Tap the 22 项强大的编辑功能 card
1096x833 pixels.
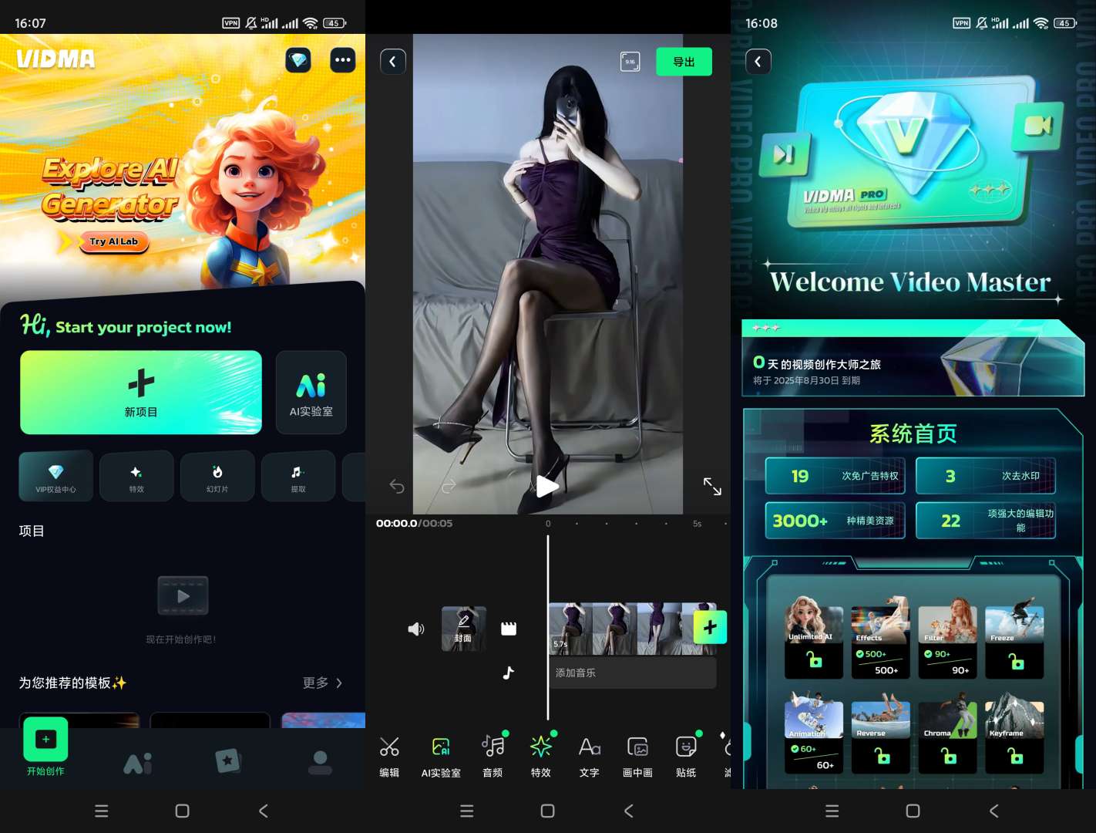point(986,521)
